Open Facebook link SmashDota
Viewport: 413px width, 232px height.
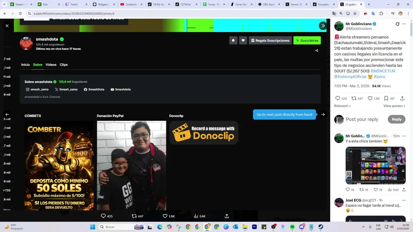point(94,90)
